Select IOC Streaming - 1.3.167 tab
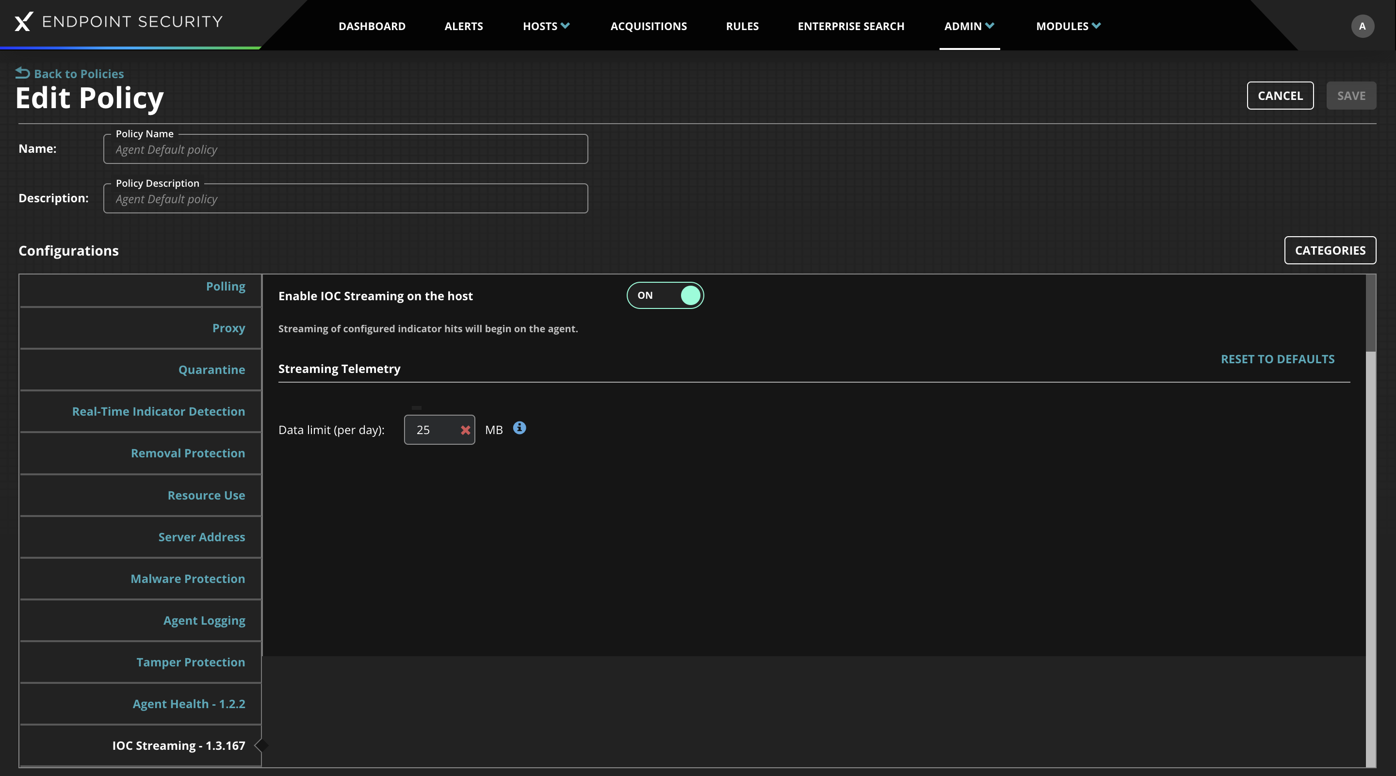 140,746
